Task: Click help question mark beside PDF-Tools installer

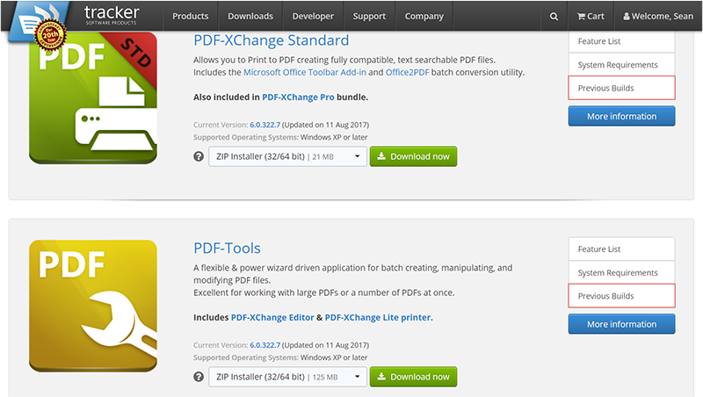Action: [x=199, y=377]
